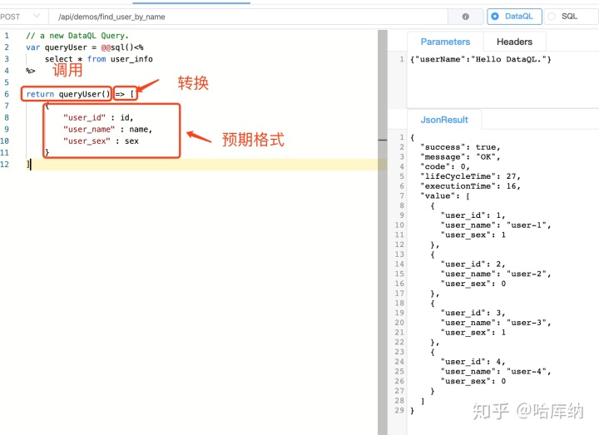The width and height of the screenshot is (599, 435).
Task: Click the line 'var queryUser = @@sql()<%'
Action: click(85, 47)
